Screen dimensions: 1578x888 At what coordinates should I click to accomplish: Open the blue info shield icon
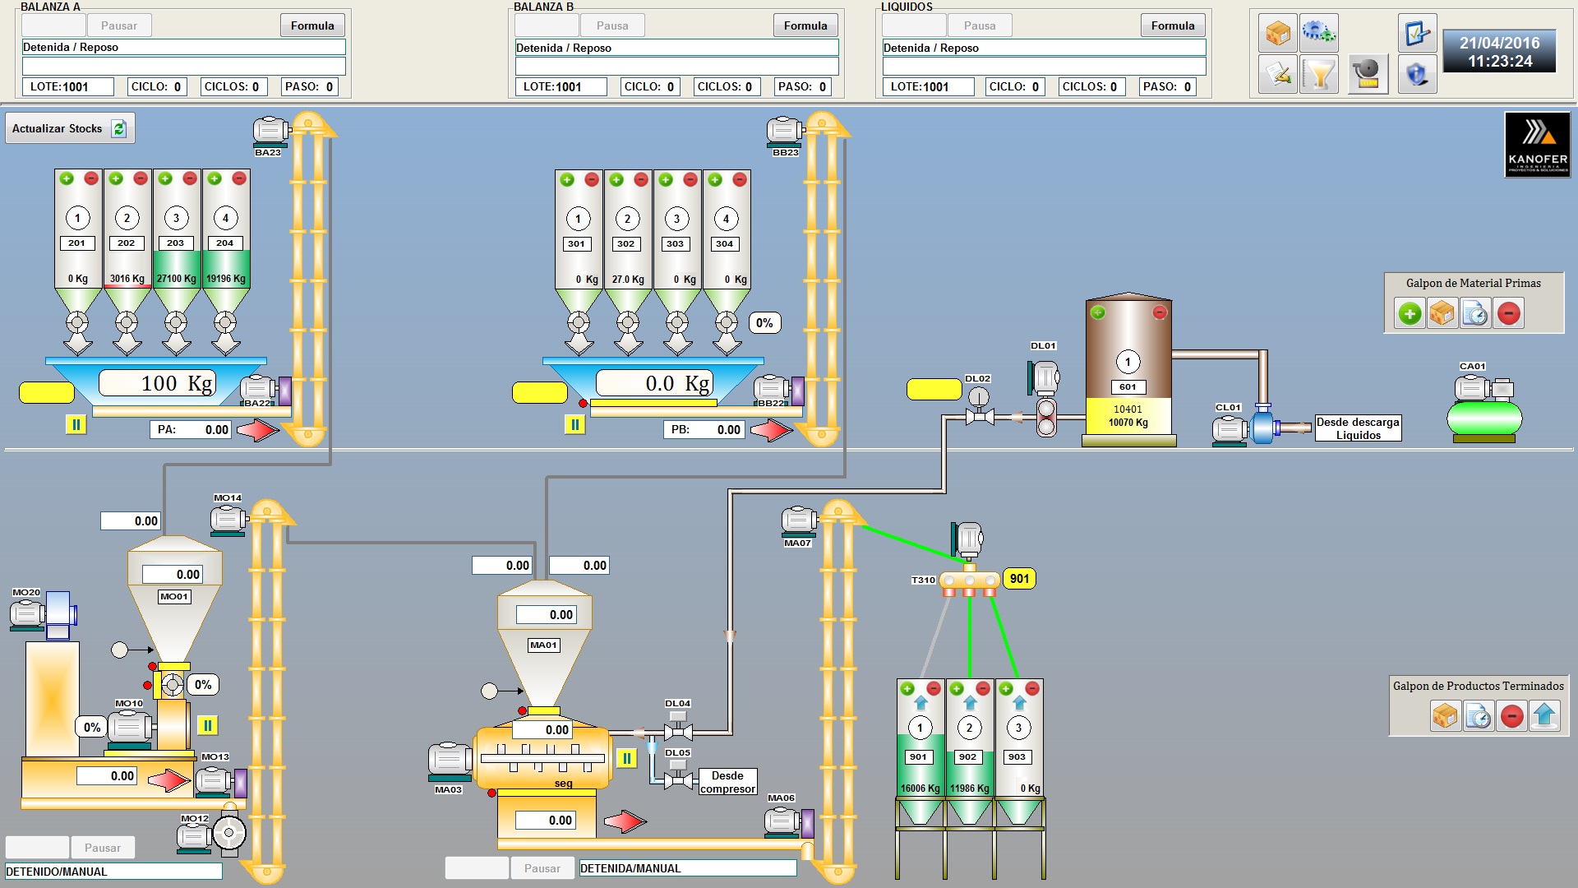(1416, 75)
